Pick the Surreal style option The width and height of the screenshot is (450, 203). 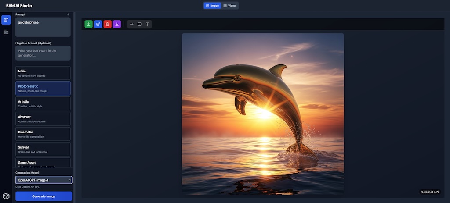pos(43,149)
